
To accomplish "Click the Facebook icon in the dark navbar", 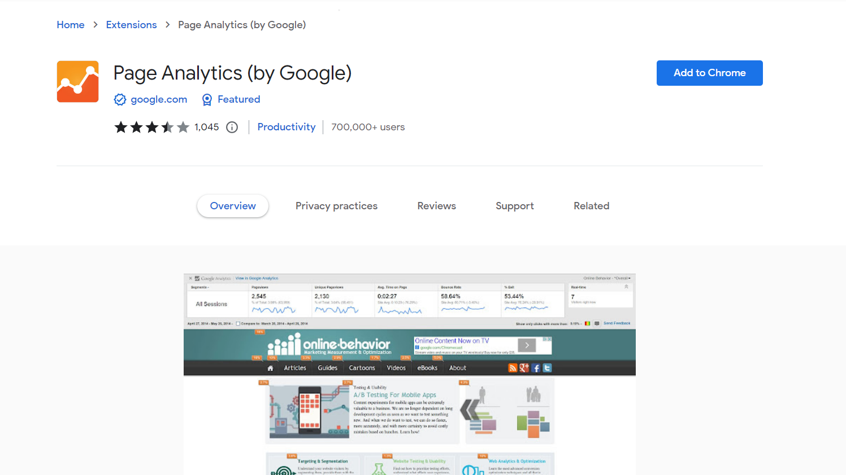I will coord(536,368).
